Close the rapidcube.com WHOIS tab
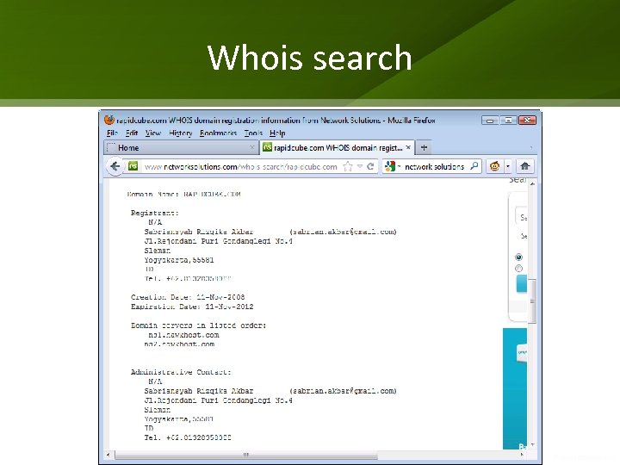This screenshot has height=465, width=620. click(x=408, y=147)
